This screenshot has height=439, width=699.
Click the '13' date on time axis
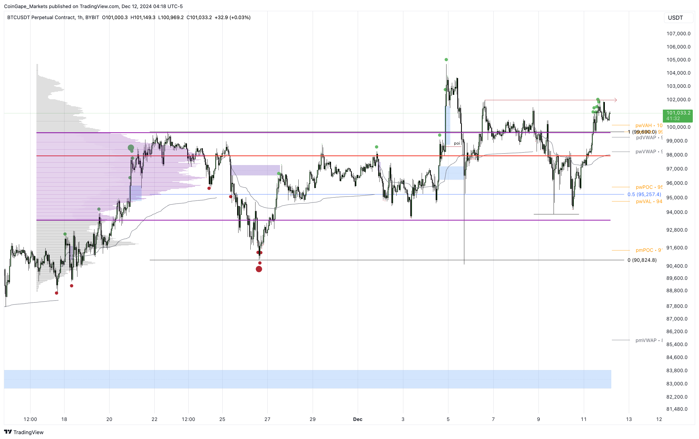pyautogui.click(x=629, y=419)
